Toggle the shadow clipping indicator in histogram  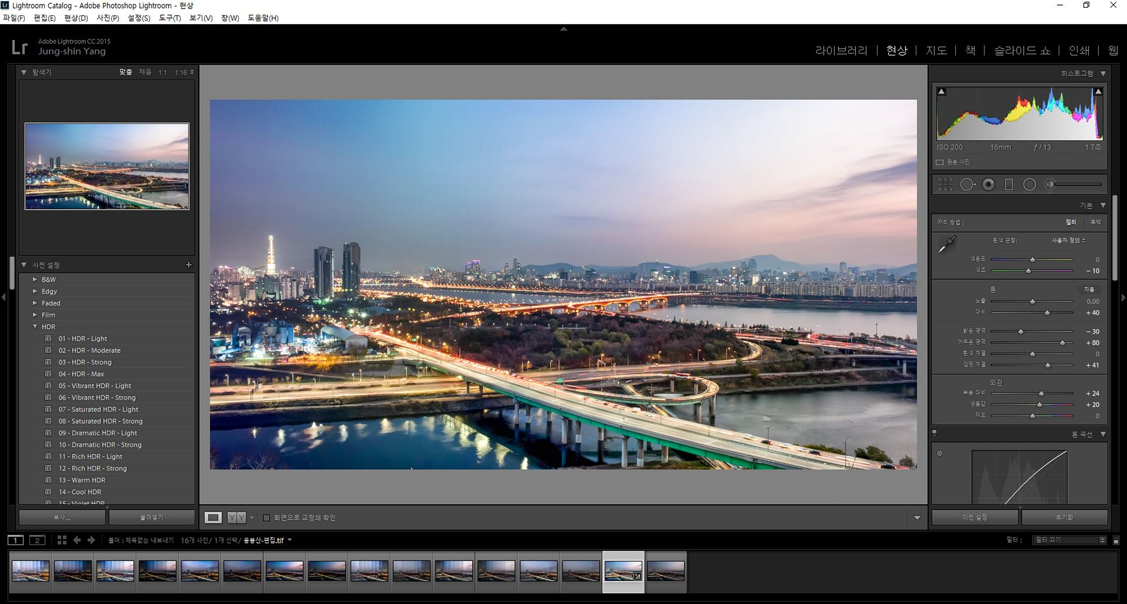click(942, 91)
